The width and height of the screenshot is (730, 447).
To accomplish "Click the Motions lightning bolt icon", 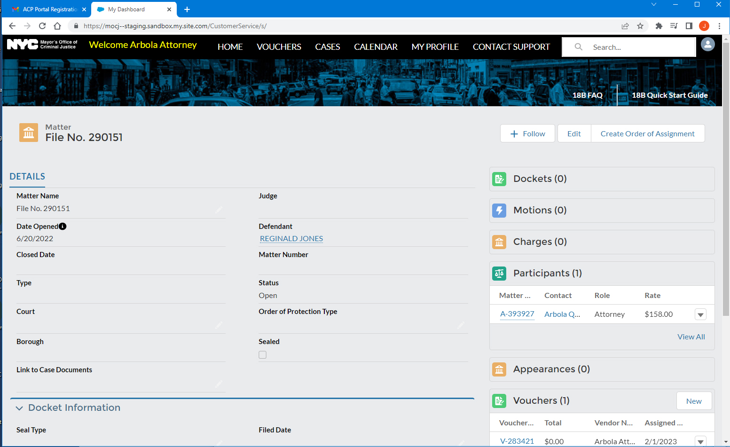I will click(x=499, y=211).
